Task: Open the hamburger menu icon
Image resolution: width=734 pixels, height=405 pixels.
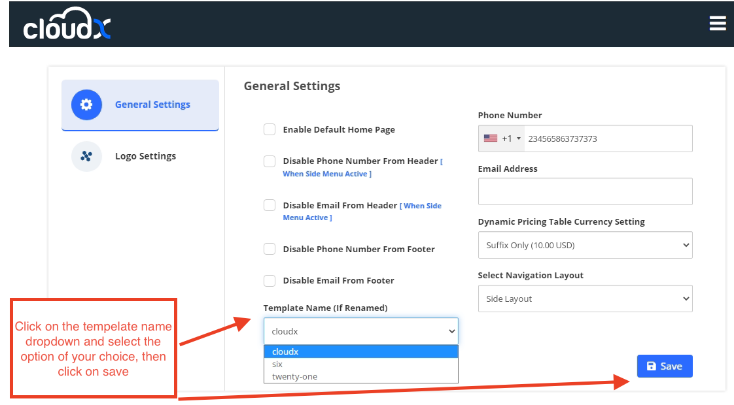Action: (x=717, y=24)
